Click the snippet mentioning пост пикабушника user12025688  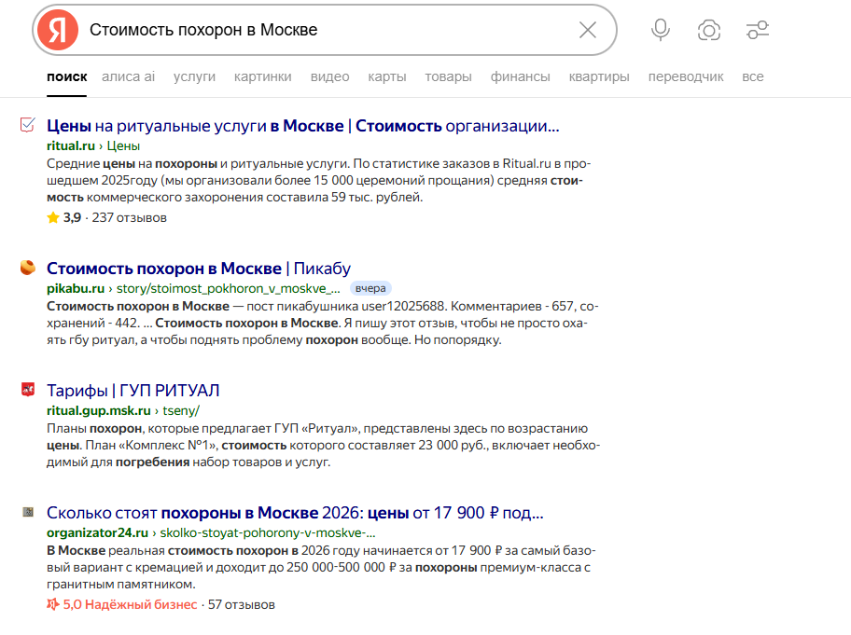pyautogui.click(x=323, y=323)
